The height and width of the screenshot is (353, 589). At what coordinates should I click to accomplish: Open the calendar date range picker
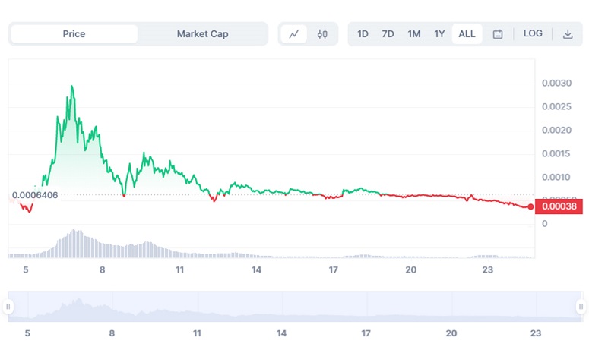pyautogui.click(x=498, y=34)
